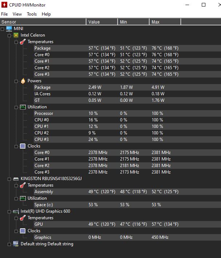Collapse the Intel UHD Graphics 600 node
Screen dimensions: 221x258
coord(9,212)
